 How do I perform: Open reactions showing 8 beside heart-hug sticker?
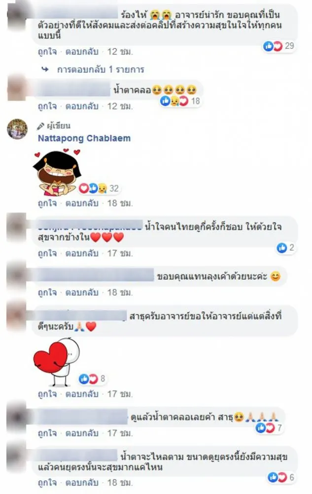coord(92,379)
